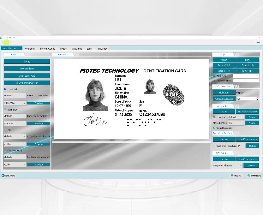Click Preview next to BACK.bs

39,123
